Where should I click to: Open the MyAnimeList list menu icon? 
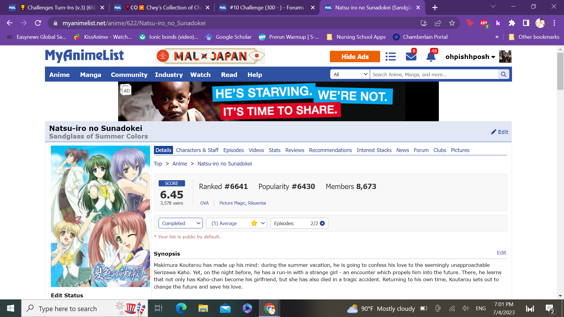[390, 56]
